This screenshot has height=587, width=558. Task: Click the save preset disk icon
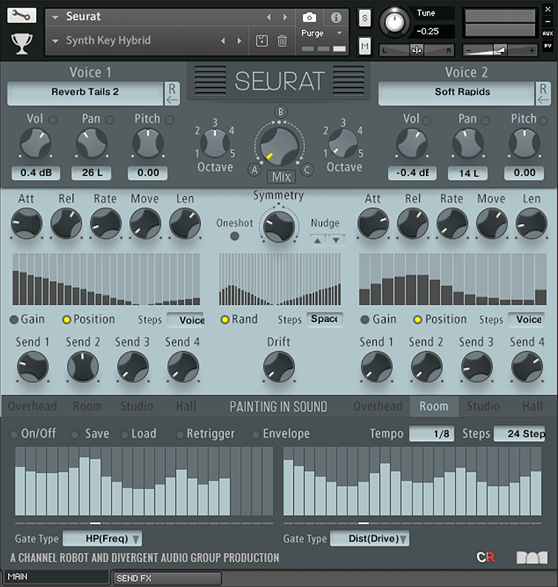[262, 41]
